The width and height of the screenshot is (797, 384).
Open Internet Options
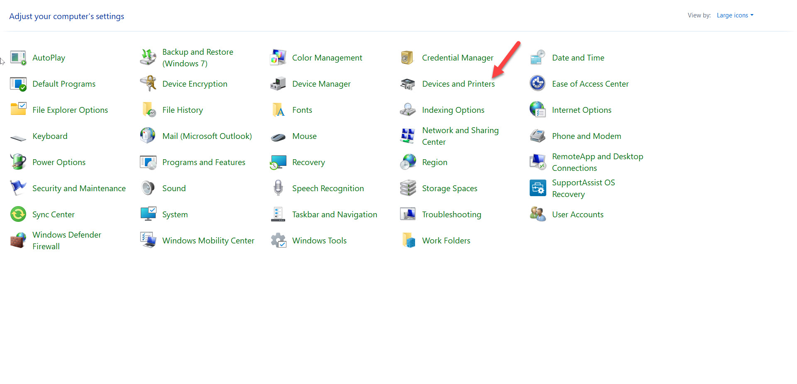(x=582, y=110)
